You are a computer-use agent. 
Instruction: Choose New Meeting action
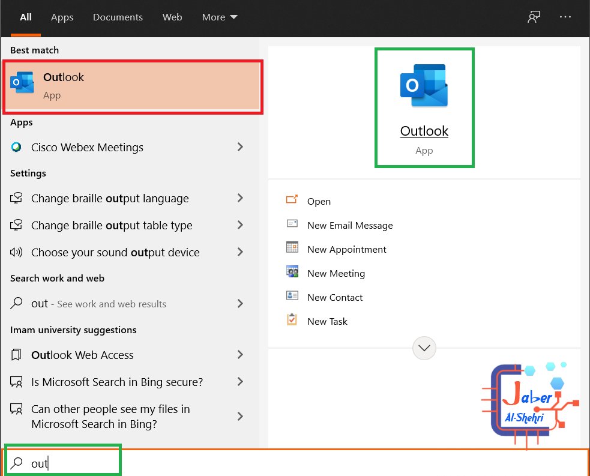(x=336, y=274)
